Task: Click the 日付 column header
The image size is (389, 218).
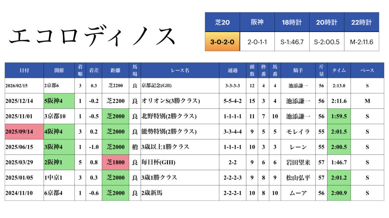Action: 24,70
